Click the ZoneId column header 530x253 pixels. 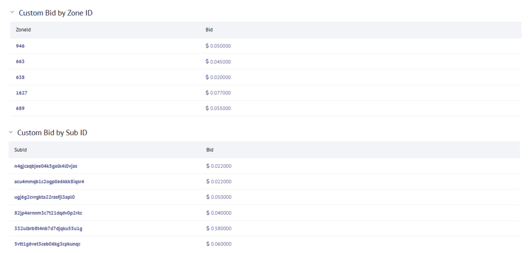[x=23, y=30]
